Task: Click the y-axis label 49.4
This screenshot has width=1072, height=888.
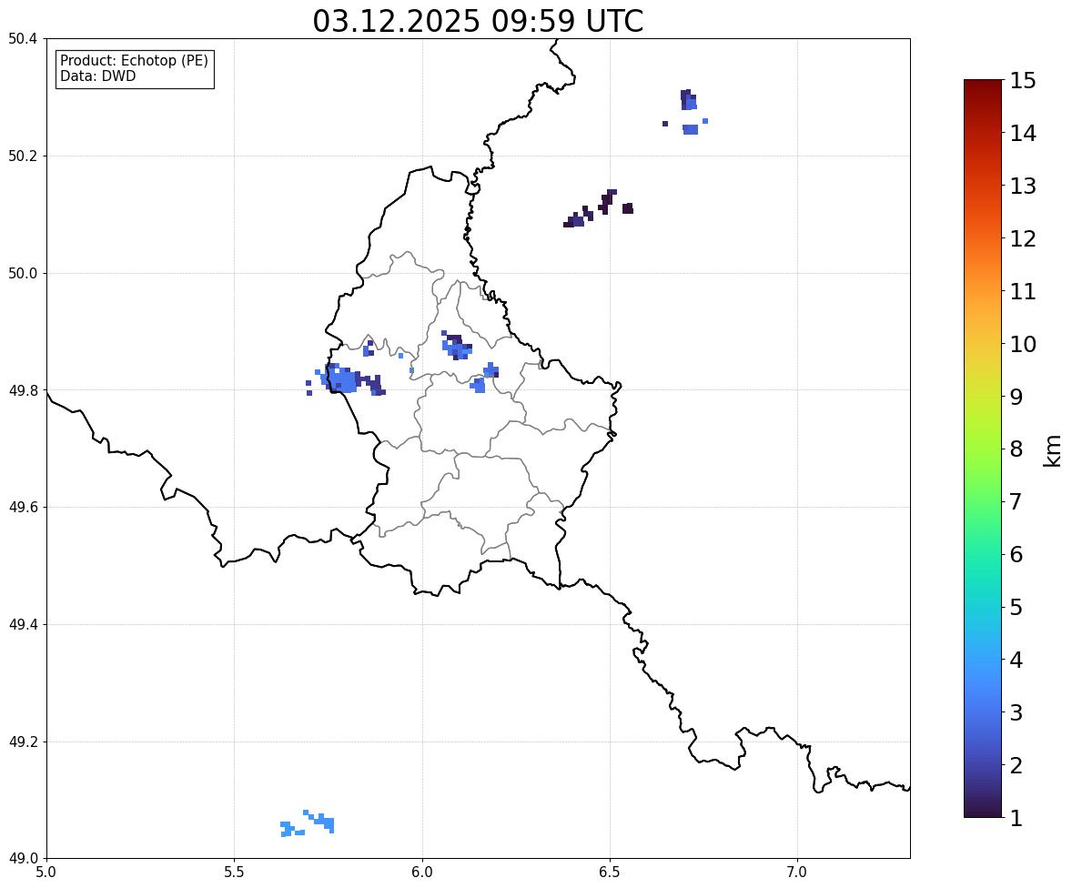Action: coord(23,625)
